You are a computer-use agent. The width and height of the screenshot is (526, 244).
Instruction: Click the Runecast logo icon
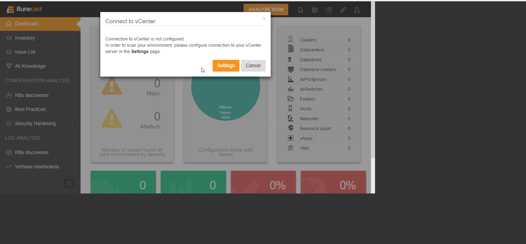coord(10,9)
